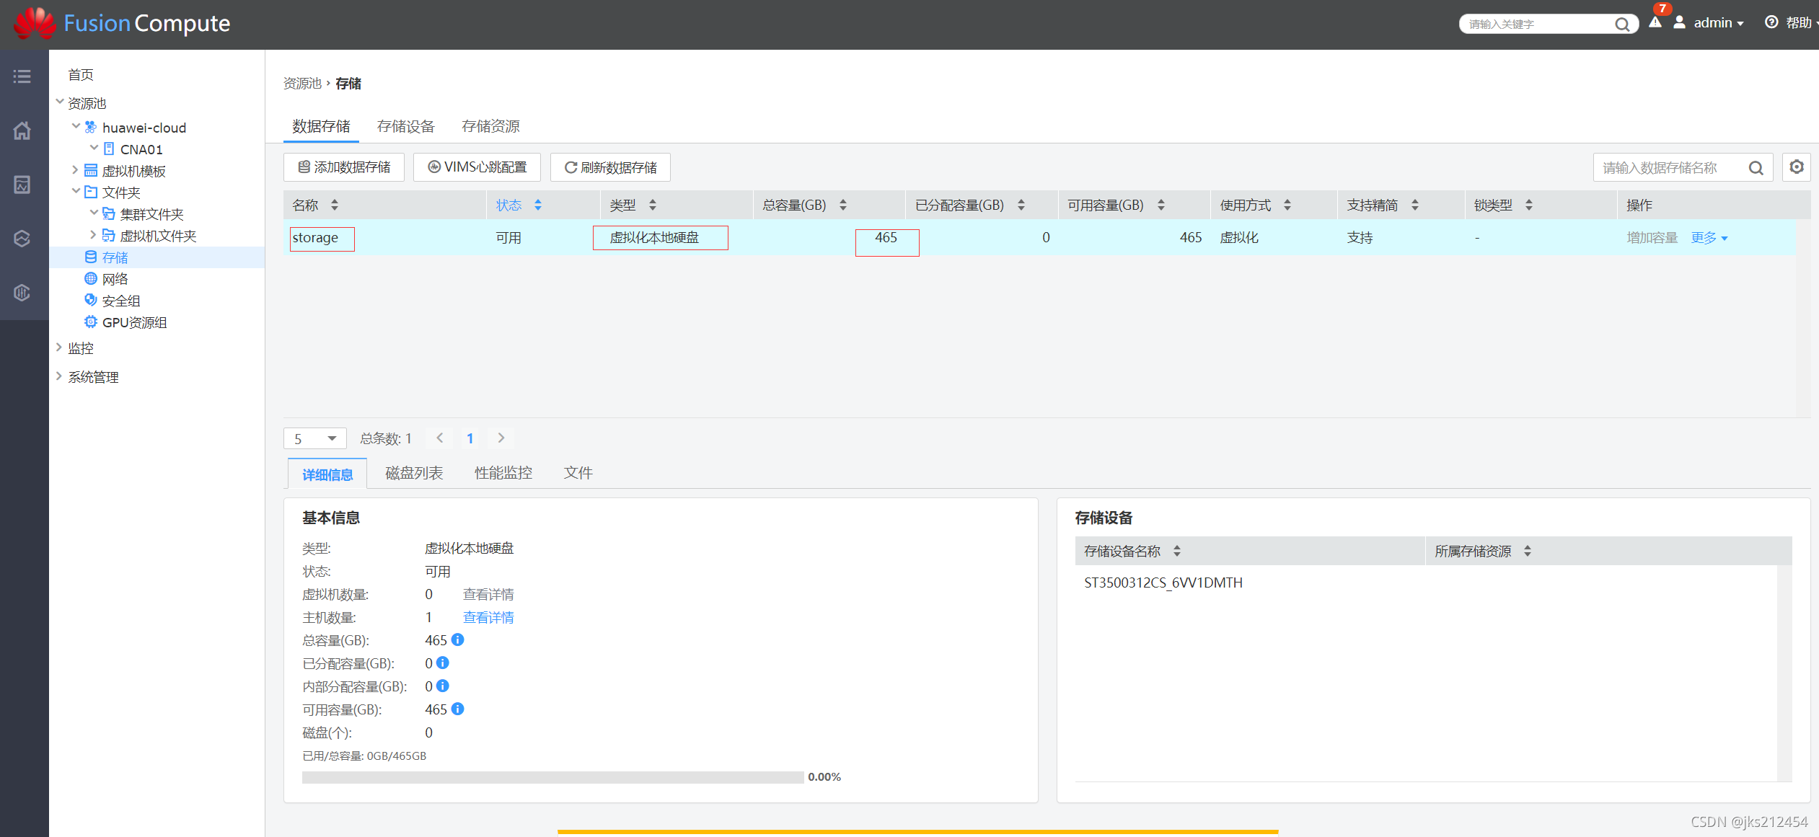Screen dimensions: 1819x837
Task: Click the storage usage progress bar
Action: 552,777
